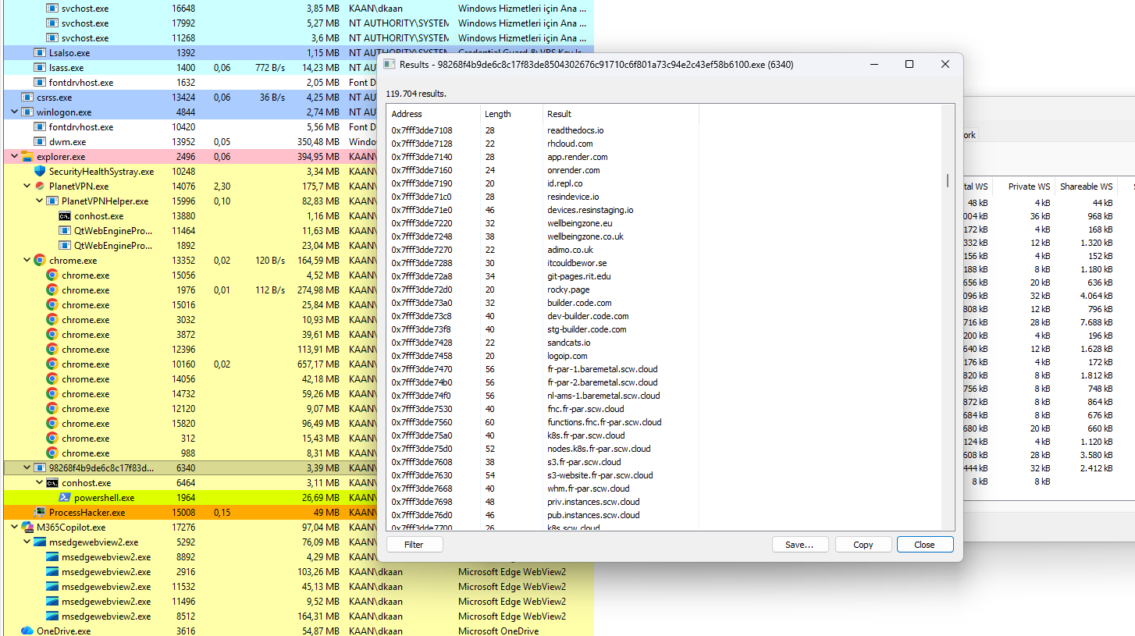Click the parent chrome.exe icon, PID 13352

(x=40, y=260)
